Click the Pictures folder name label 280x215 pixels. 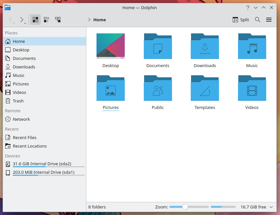pyautogui.click(x=111, y=107)
